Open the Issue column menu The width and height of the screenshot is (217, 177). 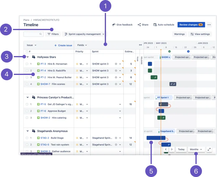32,45
